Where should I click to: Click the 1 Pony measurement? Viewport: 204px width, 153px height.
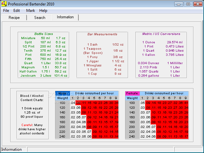pos(92,57)
